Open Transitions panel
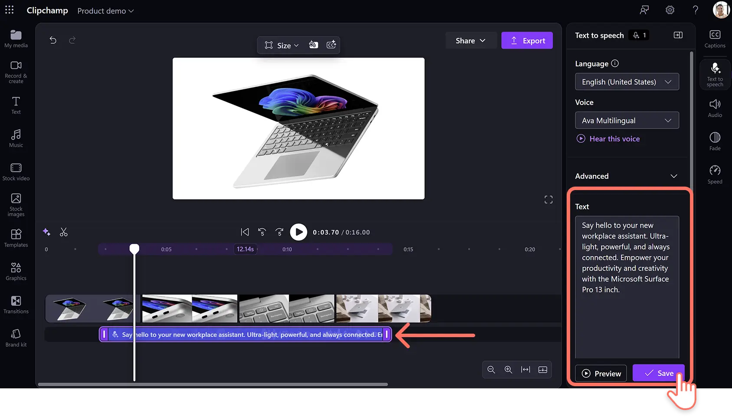732x417 pixels. point(16,305)
